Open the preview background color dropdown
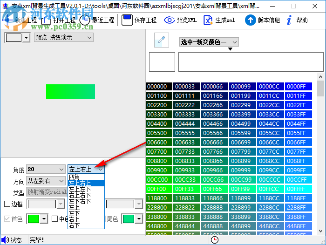Image resolution: width=326 pixels, height=245 pixels. pyautogui.click(x=26, y=38)
